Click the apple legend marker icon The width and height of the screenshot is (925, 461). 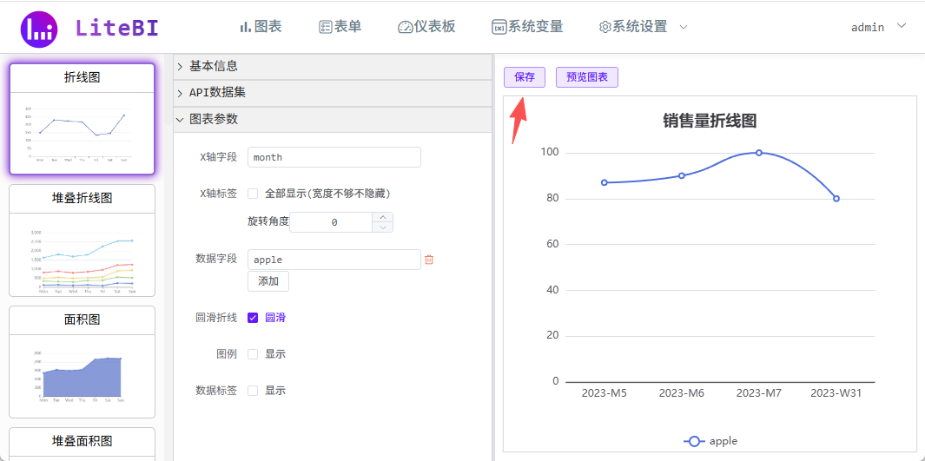click(x=693, y=441)
